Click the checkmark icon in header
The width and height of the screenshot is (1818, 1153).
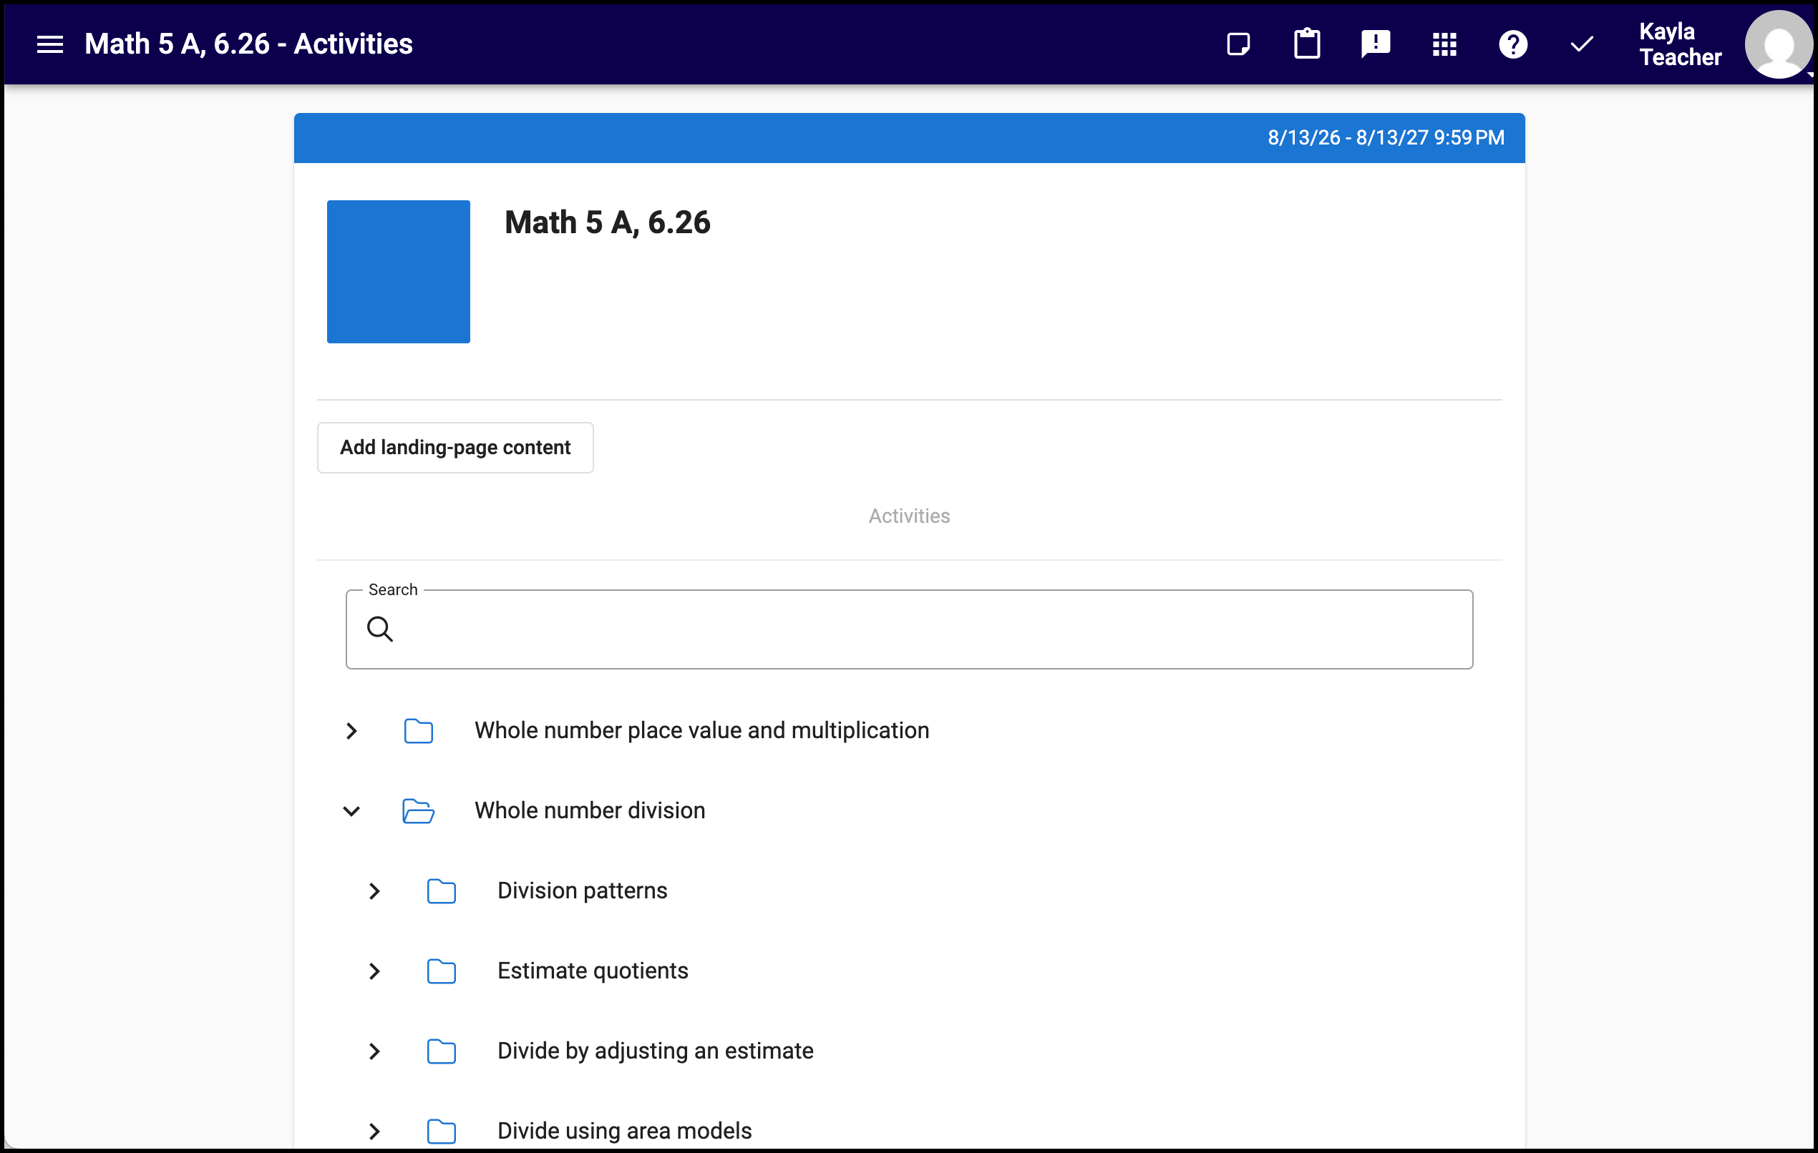(x=1582, y=44)
